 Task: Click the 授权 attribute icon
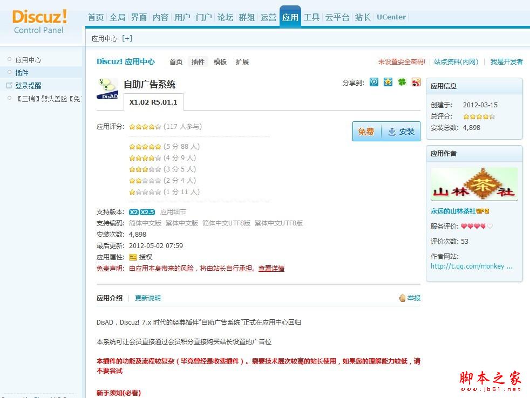click(133, 257)
